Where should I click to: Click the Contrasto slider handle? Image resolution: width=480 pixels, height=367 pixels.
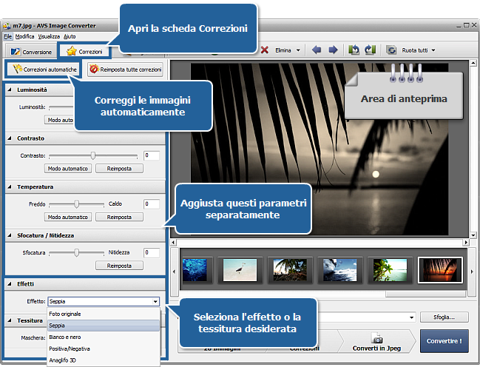(x=93, y=155)
